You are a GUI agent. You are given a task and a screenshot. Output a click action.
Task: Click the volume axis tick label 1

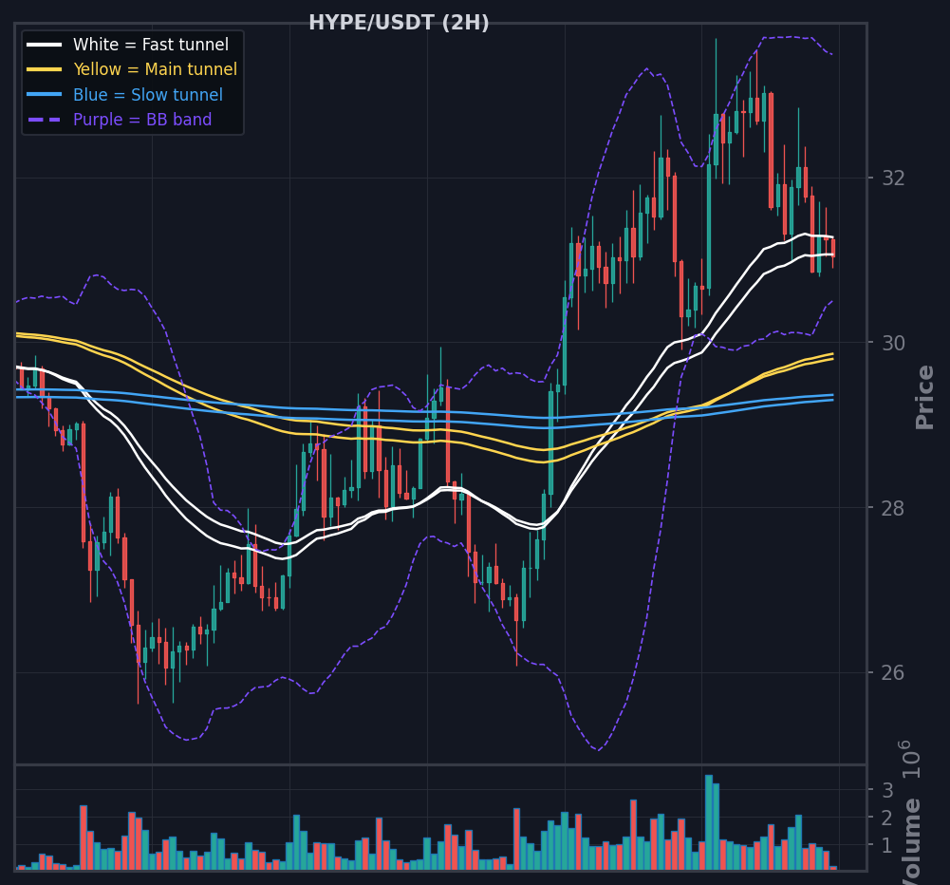click(887, 845)
